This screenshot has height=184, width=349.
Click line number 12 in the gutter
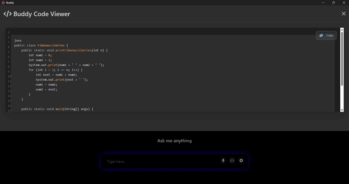coord(9,86)
